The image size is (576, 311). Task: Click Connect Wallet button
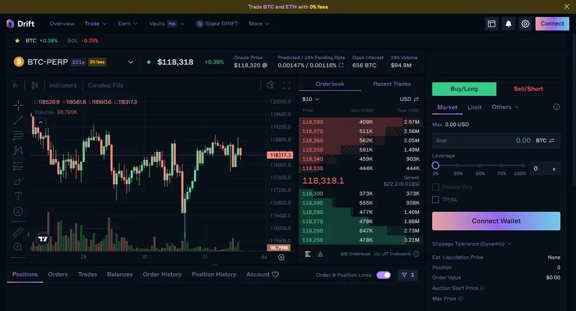pos(496,221)
